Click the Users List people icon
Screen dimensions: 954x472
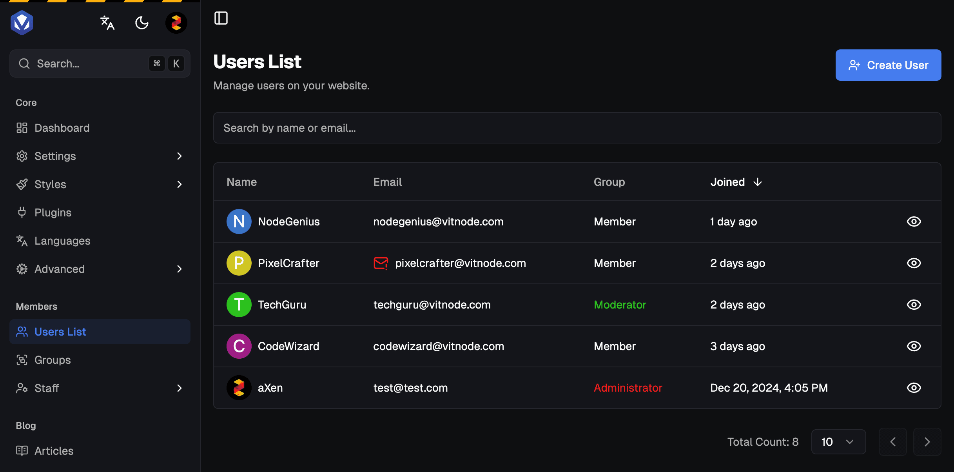pyautogui.click(x=22, y=332)
